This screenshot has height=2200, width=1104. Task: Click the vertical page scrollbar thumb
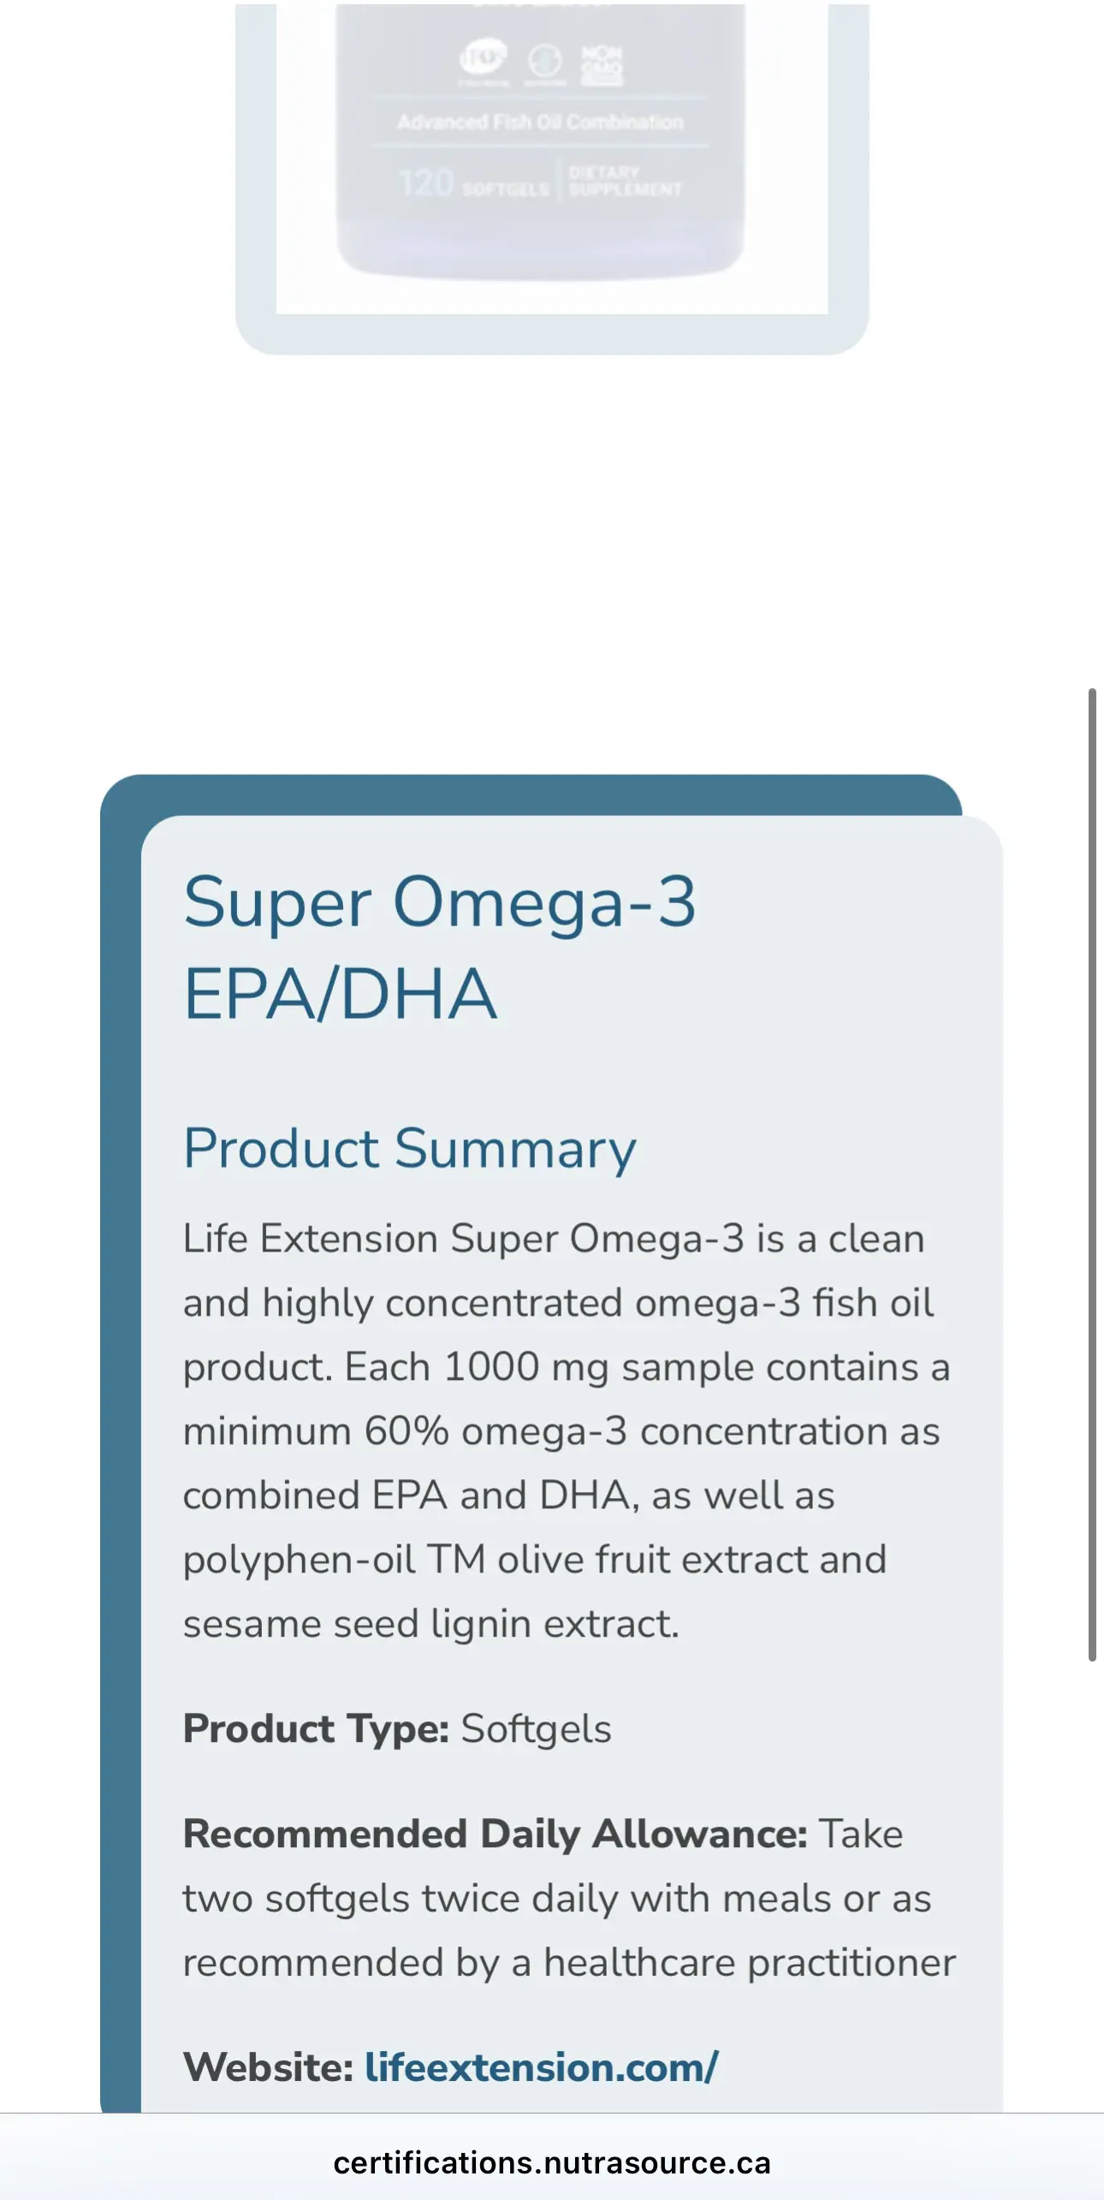pos(1092,1174)
